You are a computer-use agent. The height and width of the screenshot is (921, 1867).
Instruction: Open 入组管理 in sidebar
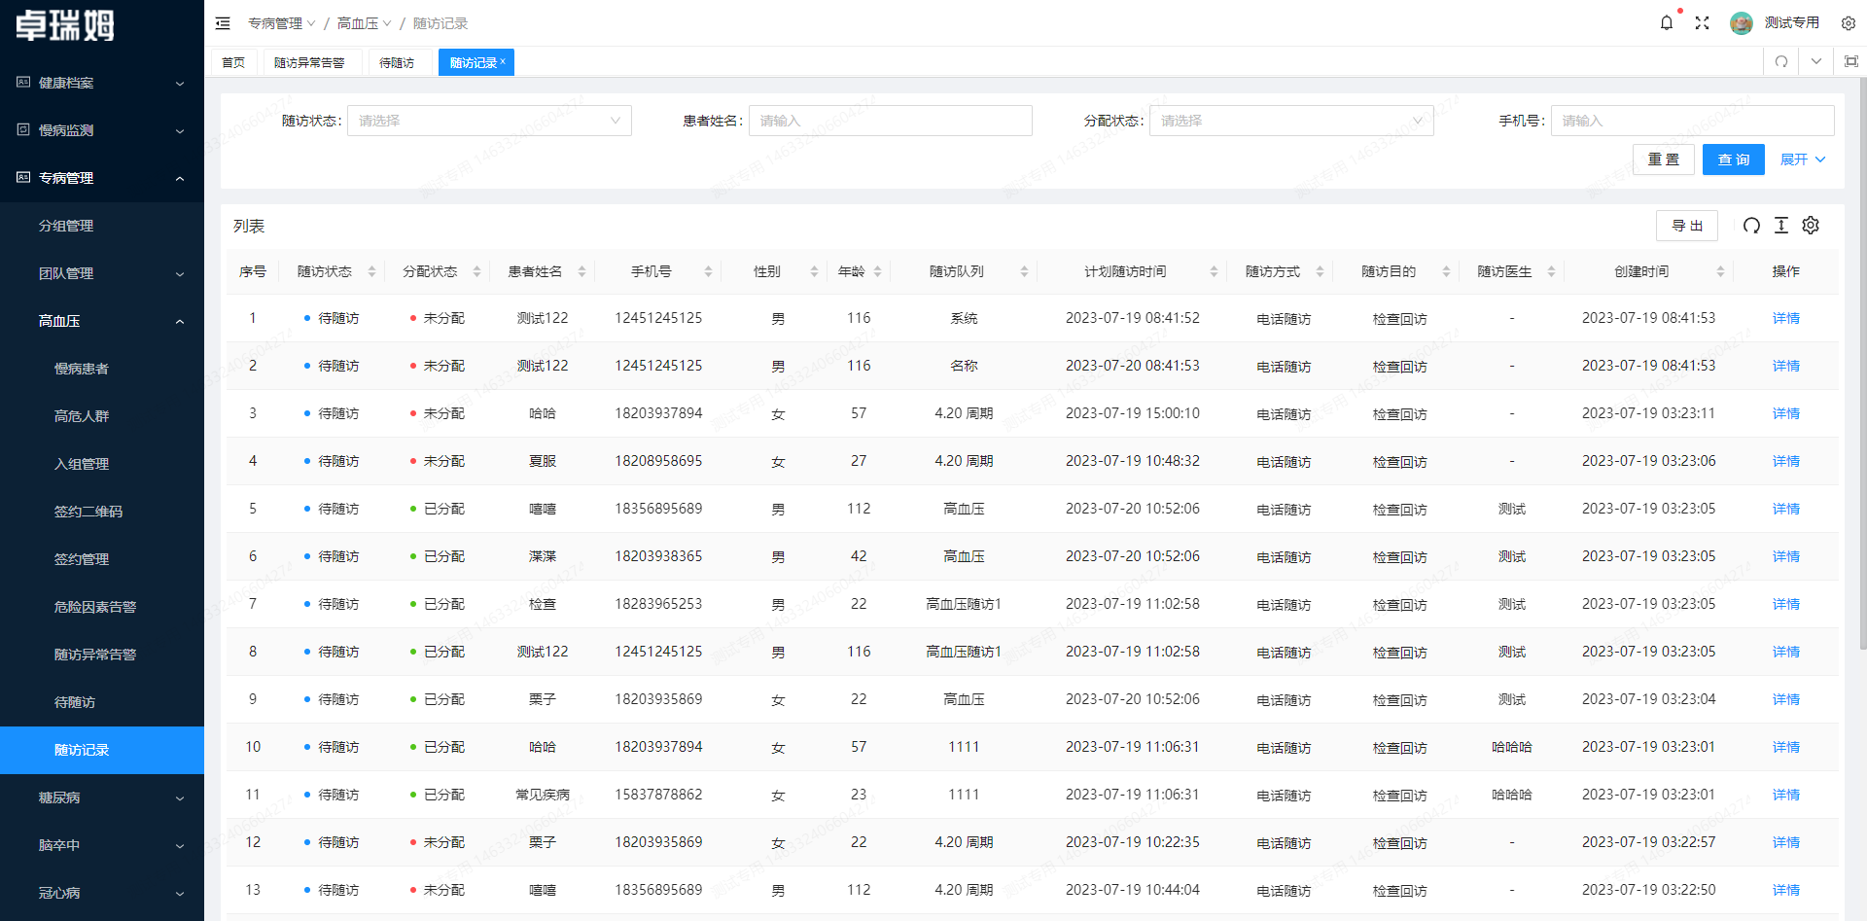tap(102, 464)
